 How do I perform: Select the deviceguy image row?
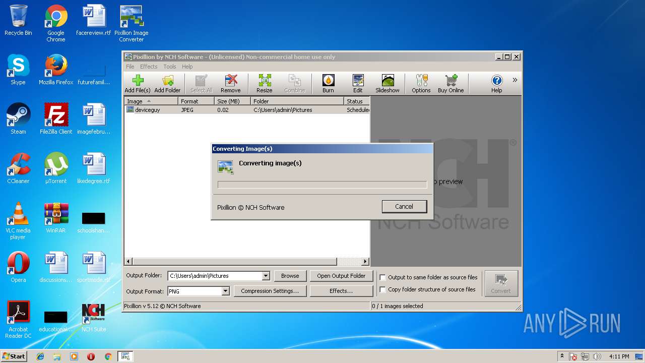click(x=247, y=110)
